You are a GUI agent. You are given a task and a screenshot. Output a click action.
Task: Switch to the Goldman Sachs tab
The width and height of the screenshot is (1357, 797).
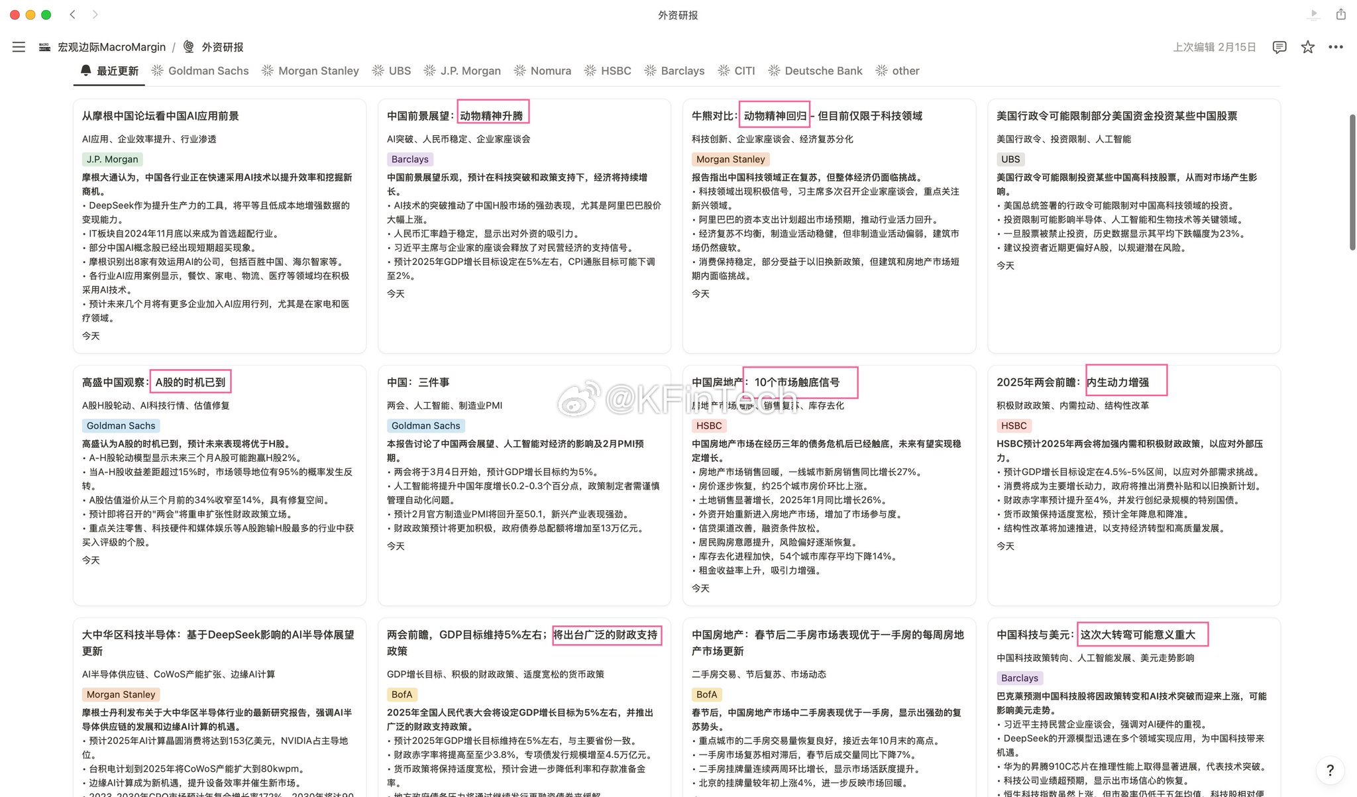coord(200,71)
